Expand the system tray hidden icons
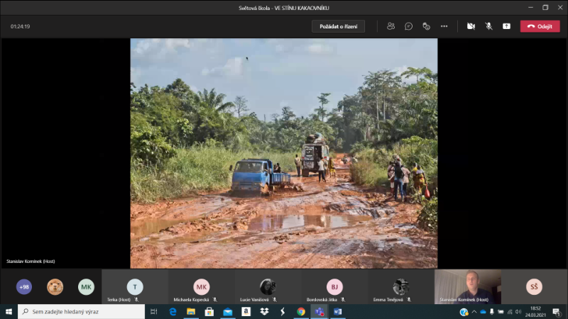Image resolution: width=568 pixels, height=319 pixels. click(x=474, y=312)
